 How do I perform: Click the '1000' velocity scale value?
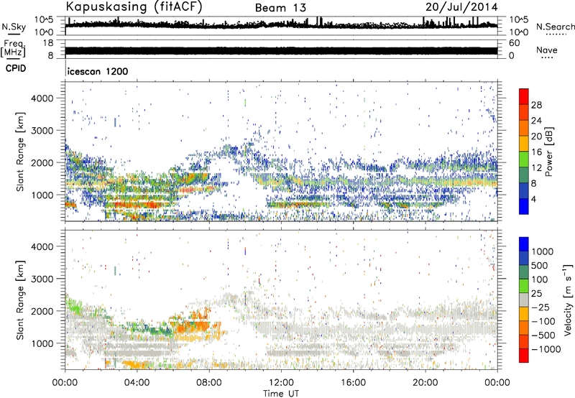[543, 251]
